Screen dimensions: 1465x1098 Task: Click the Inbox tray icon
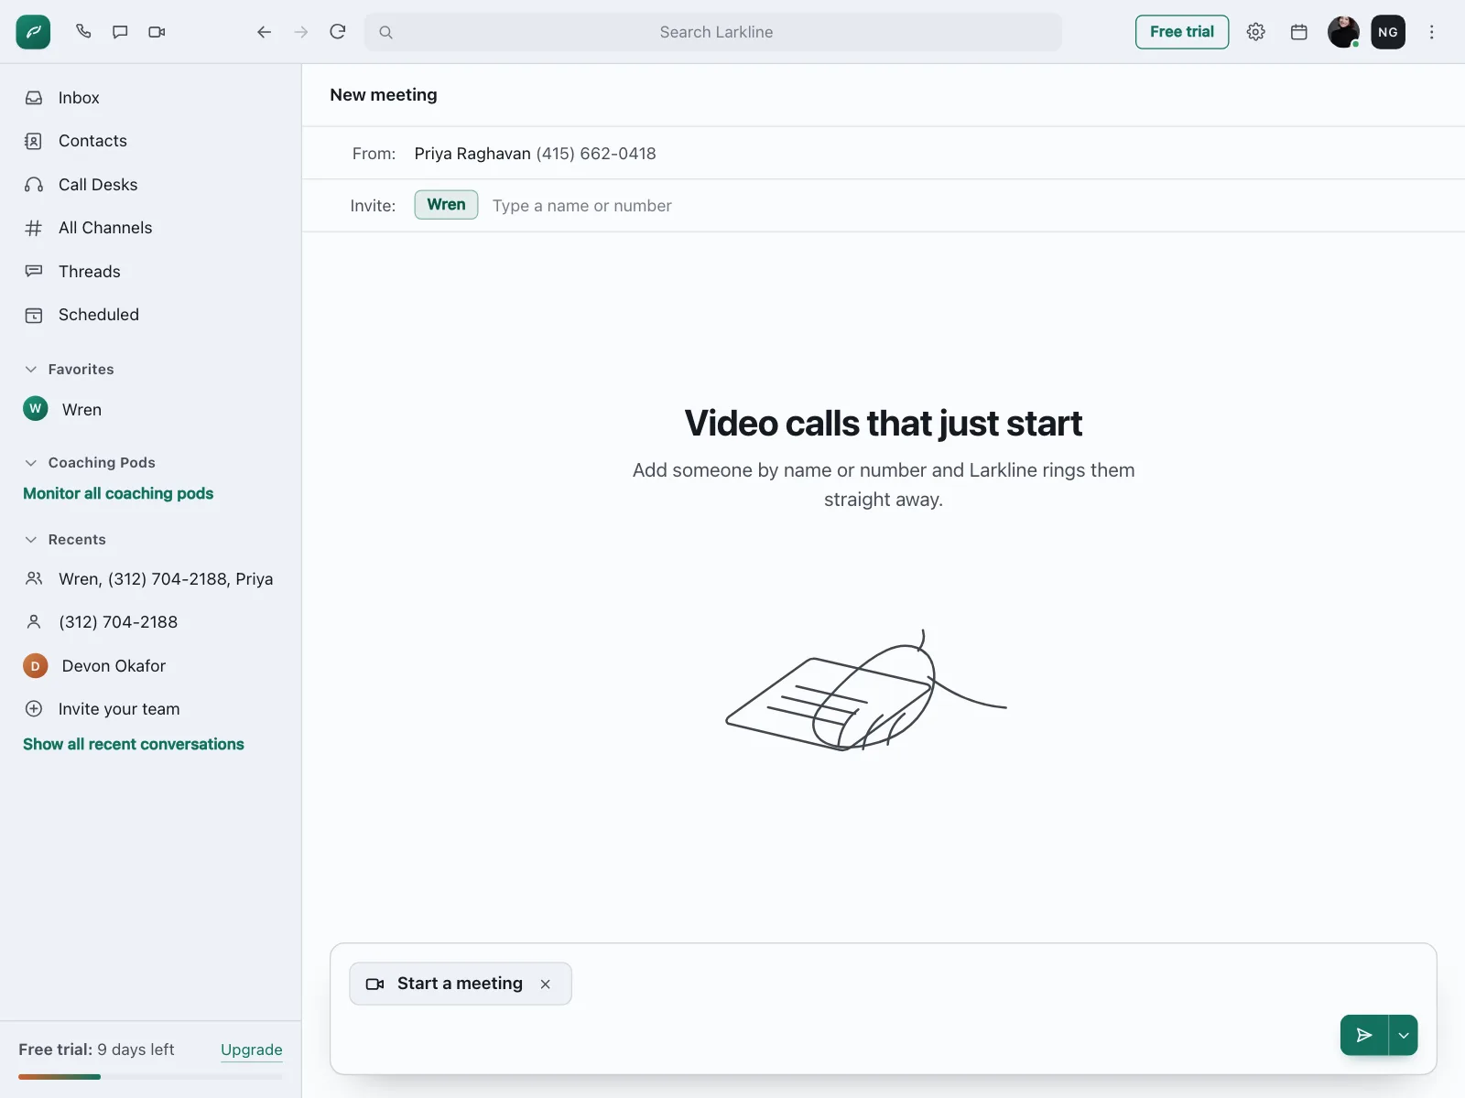click(34, 98)
